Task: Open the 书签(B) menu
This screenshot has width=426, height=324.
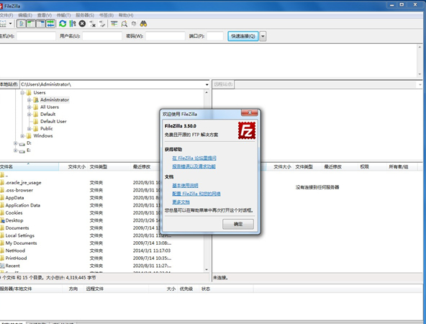Action: coord(106,15)
